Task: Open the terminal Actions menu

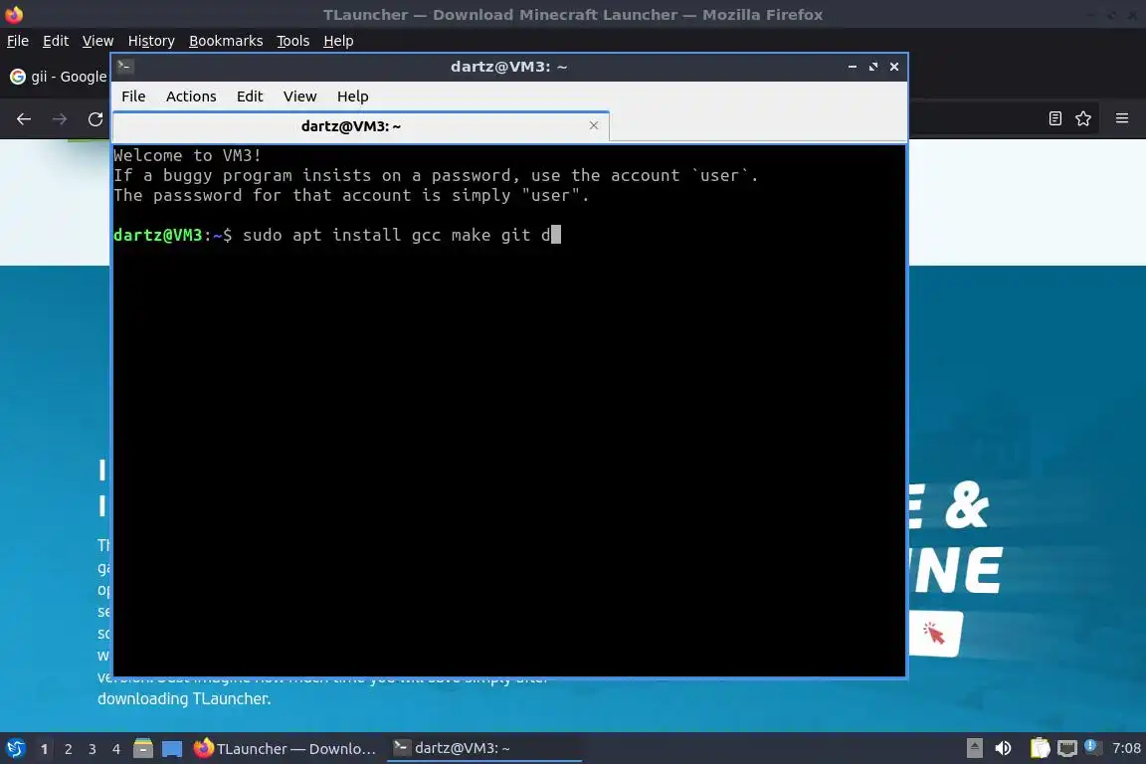Action: (x=191, y=96)
